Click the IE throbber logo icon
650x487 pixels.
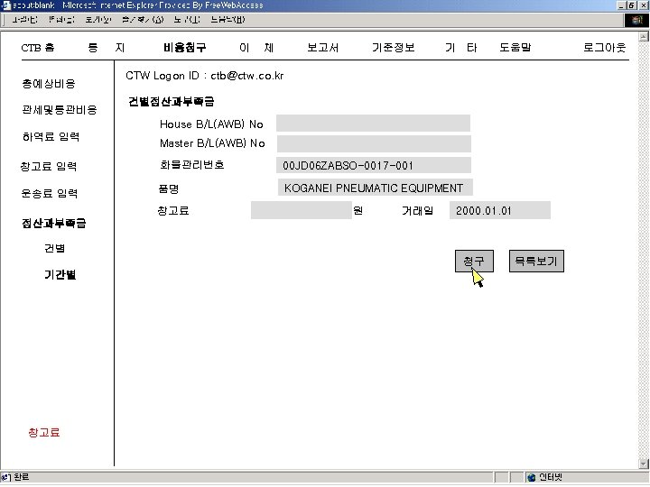[636, 20]
